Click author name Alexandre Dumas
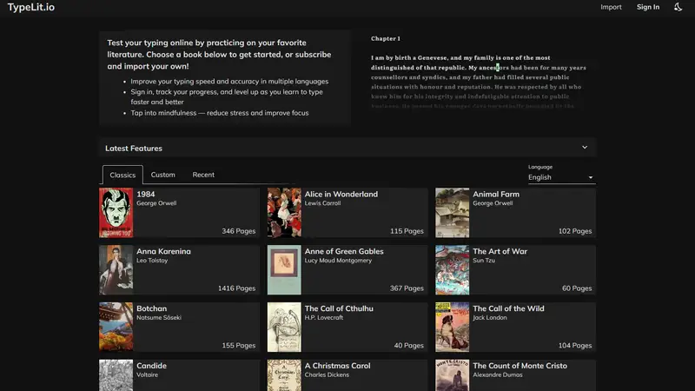The image size is (695, 391). [x=497, y=374]
